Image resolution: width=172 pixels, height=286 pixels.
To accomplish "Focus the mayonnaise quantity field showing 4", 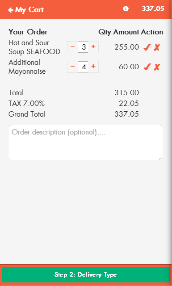I will [x=83, y=67].
